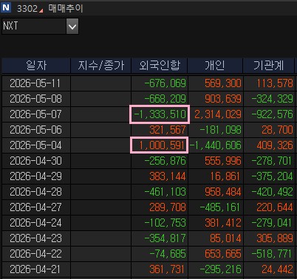This screenshot has height=279, width=297.
Task: Click individual value 653,665
Action: point(223,254)
